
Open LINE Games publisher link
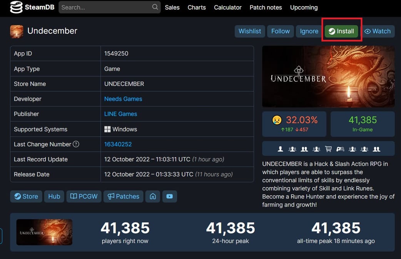click(120, 114)
